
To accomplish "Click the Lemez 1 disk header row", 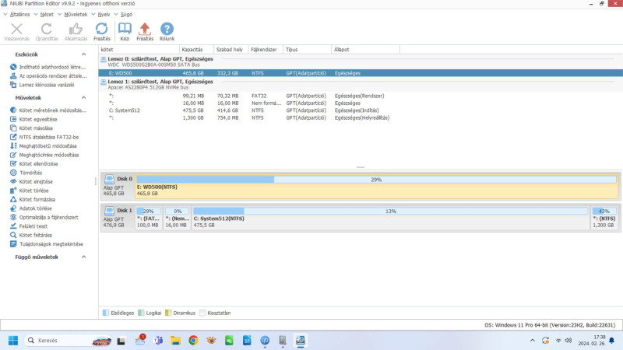I will click(361, 84).
